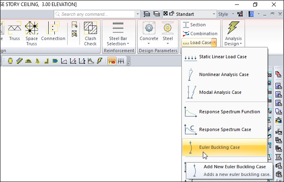Toggle the highlighted frame icon with red dot

point(112,61)
